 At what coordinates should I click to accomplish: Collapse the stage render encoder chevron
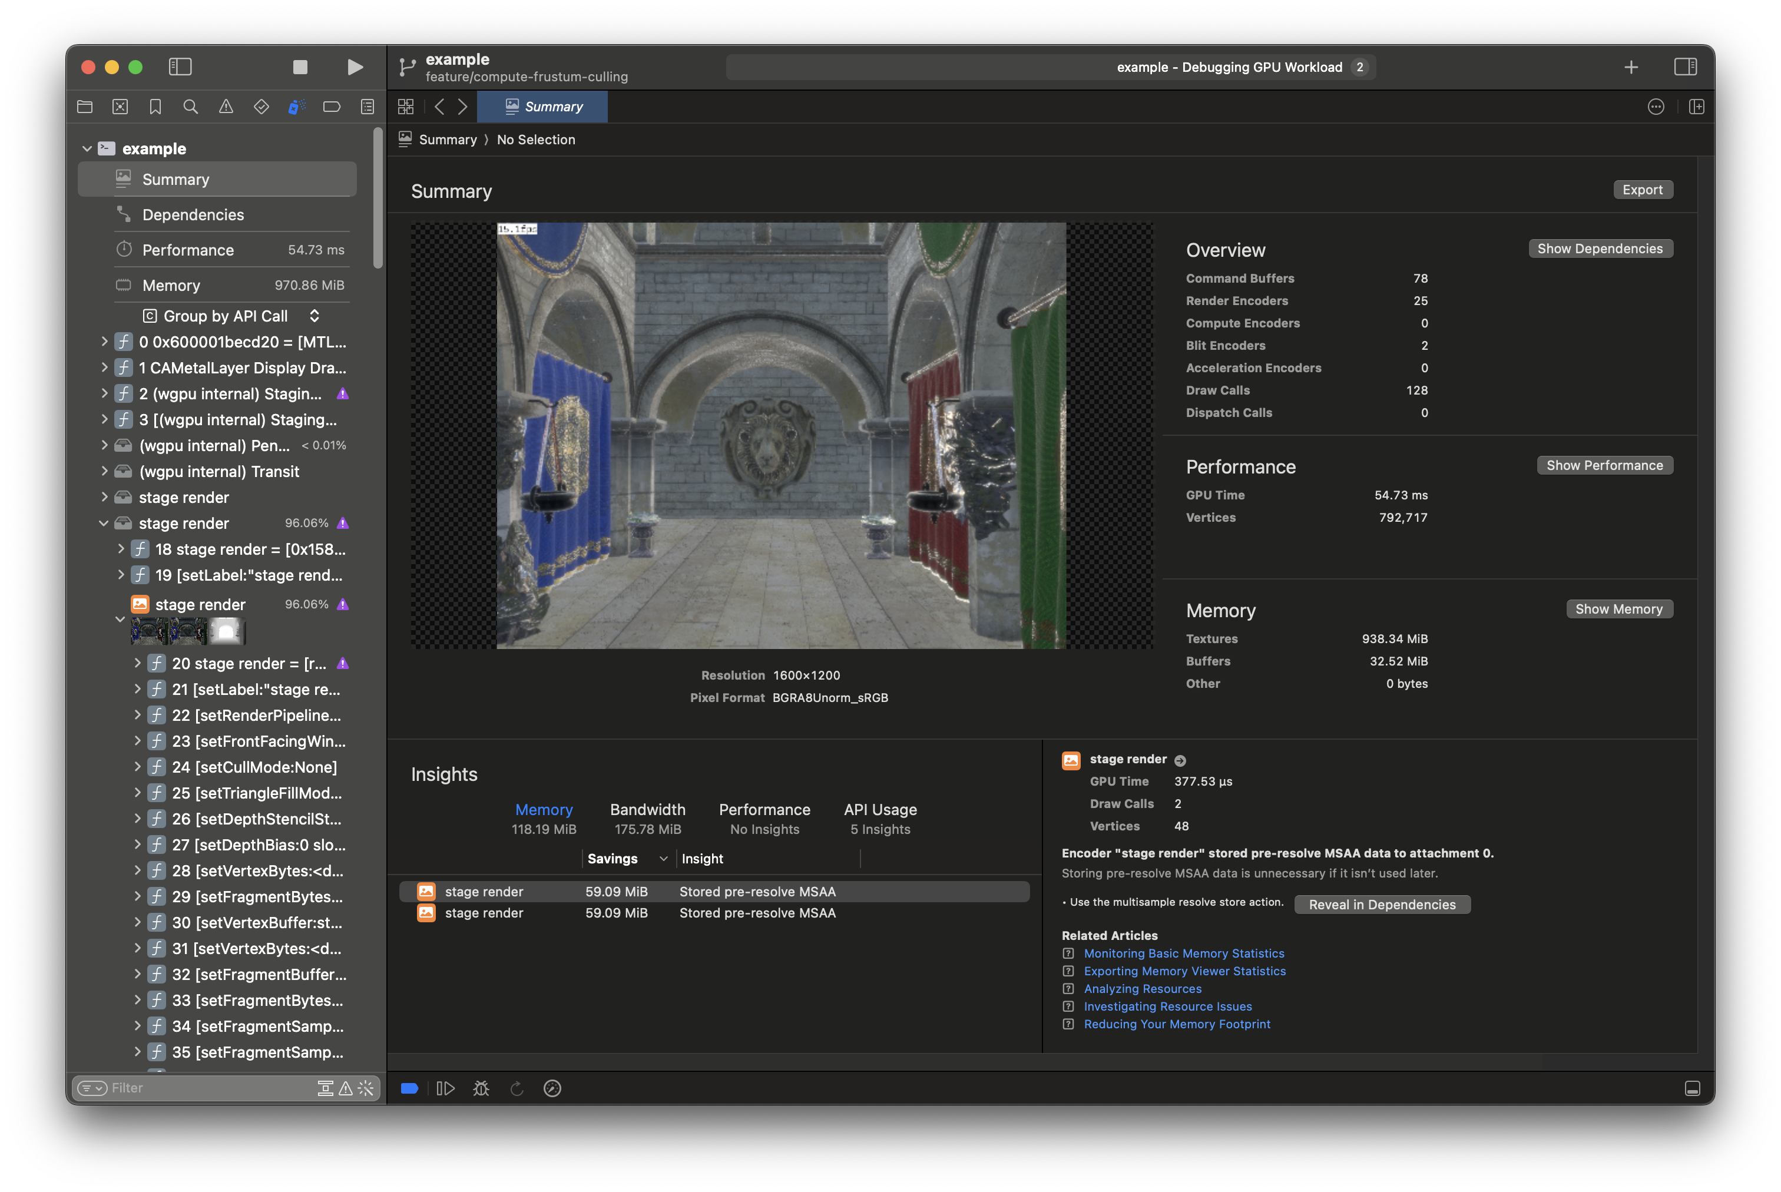(120, 619)
